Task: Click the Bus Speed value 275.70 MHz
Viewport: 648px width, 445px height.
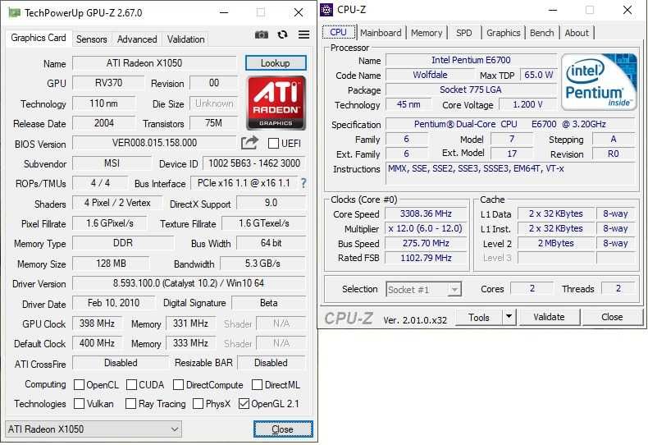Action: (426, 243)
